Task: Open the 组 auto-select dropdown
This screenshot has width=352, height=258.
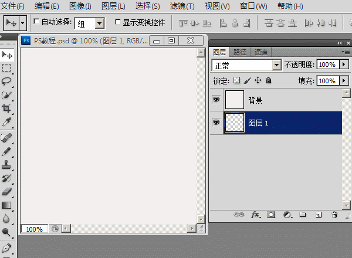Action: [100, 23]
